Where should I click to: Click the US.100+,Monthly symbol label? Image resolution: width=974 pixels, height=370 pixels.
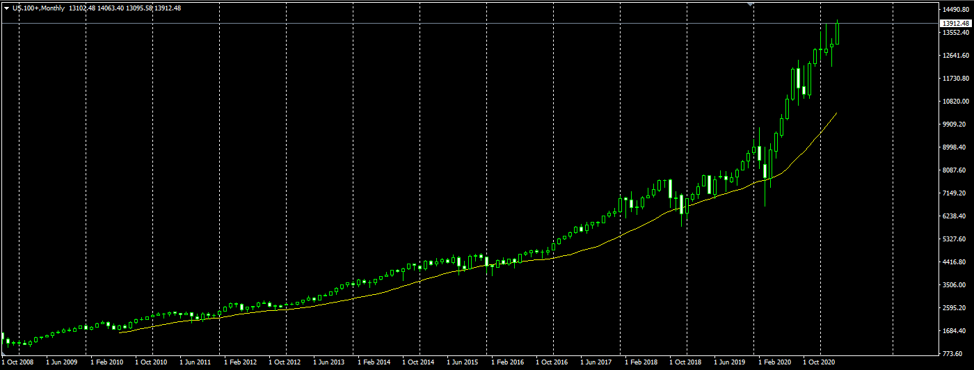click(x=38, y=8)
